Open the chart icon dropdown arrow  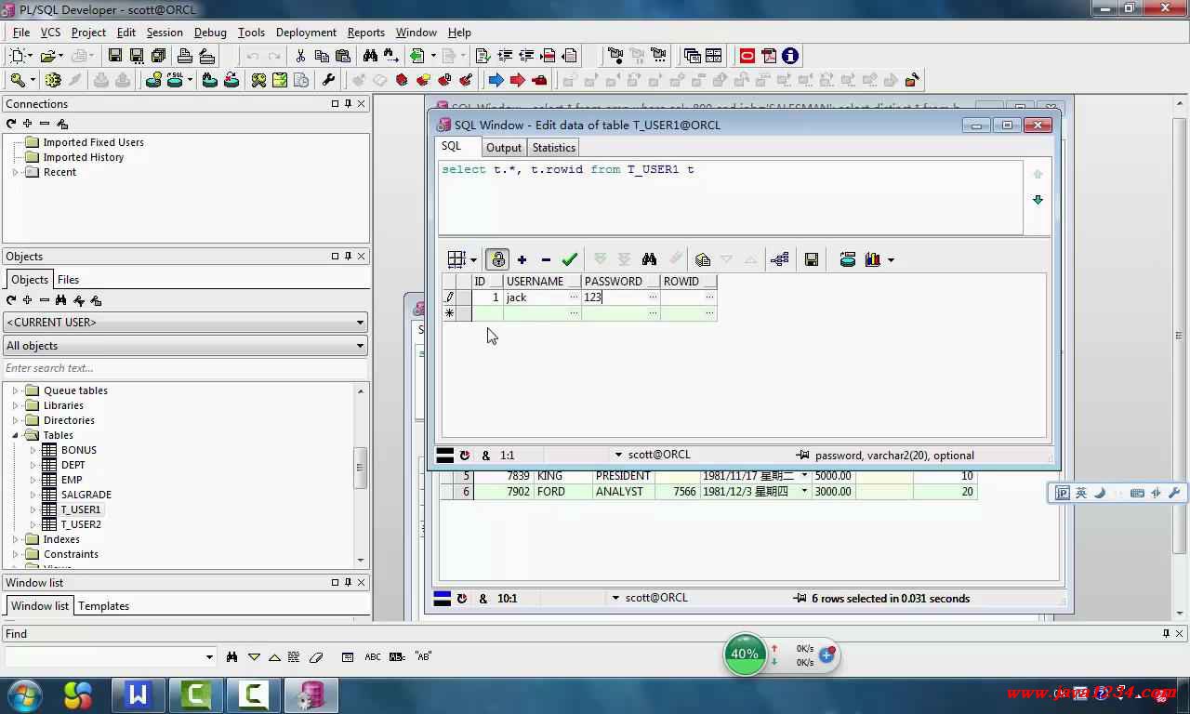891,260
